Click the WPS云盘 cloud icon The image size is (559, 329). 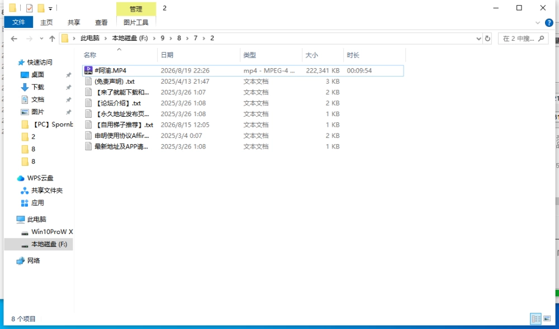point(21,178)
